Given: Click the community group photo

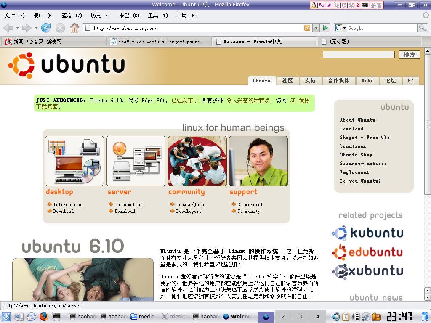Looking at the screenshot, I should [197, 161].
